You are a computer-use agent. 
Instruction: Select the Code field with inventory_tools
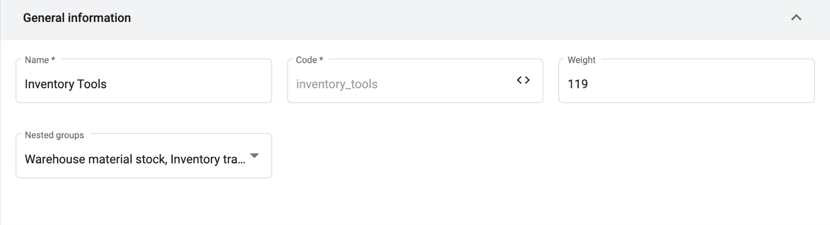coord(415,81)
